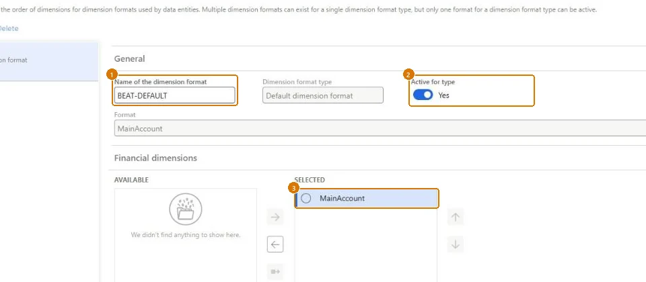
Task: Move selected dimension up with arrow
Action: coord(456,217)
